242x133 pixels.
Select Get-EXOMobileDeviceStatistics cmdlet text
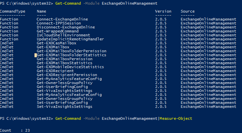click(x=70, y=67)
